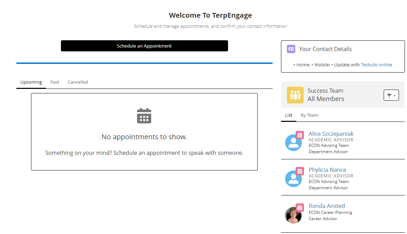Screen dimensions: 407x234
Task: Click the Schedule an Appointment button
Action: 144,46
